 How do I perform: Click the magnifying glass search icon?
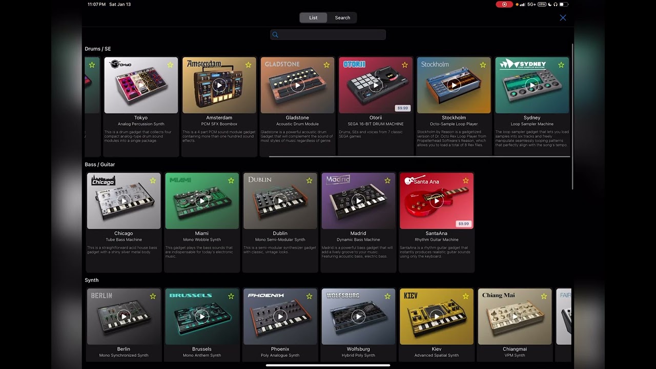coord(275,35)
